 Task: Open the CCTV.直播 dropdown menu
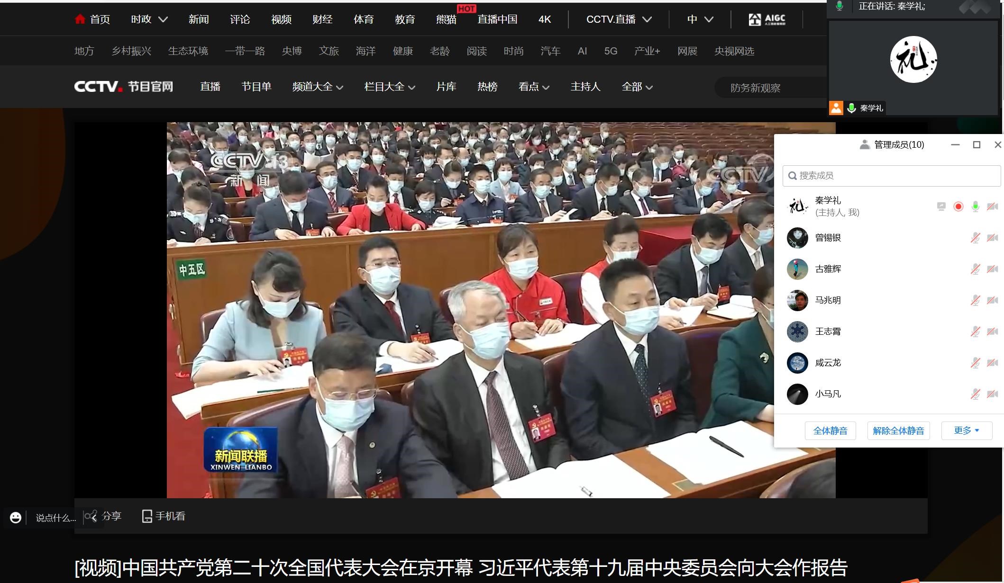click(x=619, y=19)
